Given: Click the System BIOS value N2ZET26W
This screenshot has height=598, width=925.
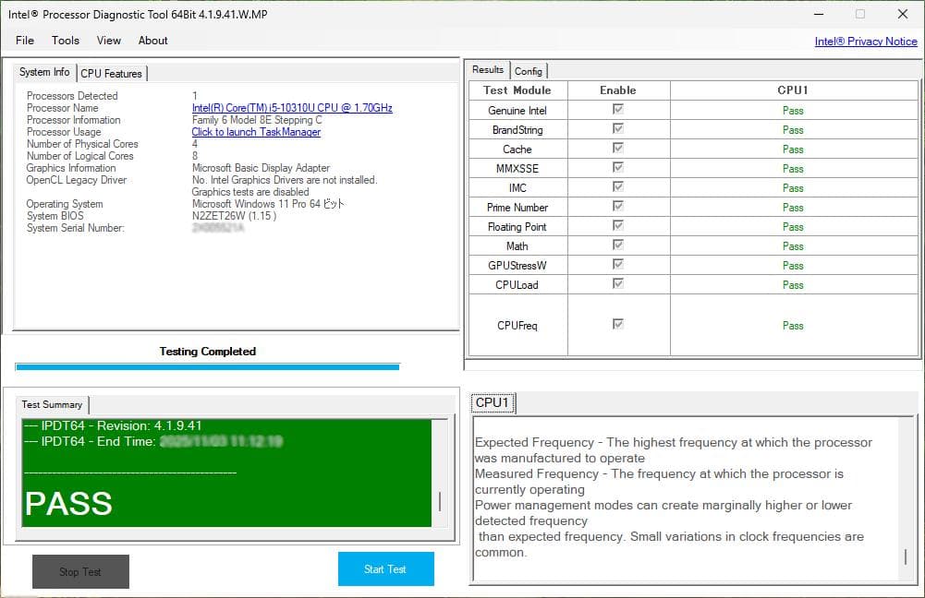Looking at the screenshot, I should [234, 216].
